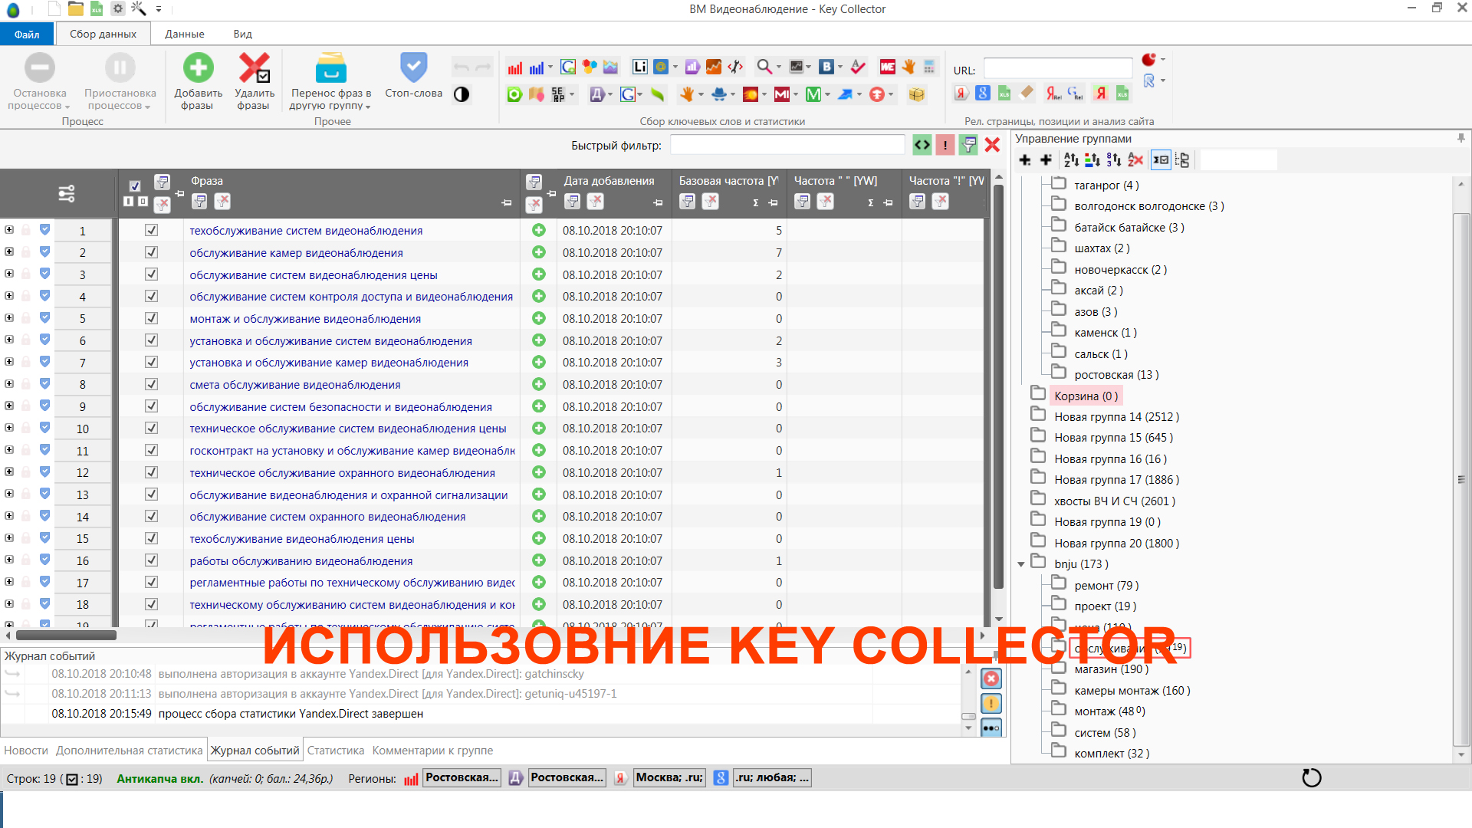This screenshot has width=1472, height=828.
Task: Click the table horizontal scrollbar thumb
Action: tap(67, 635)
